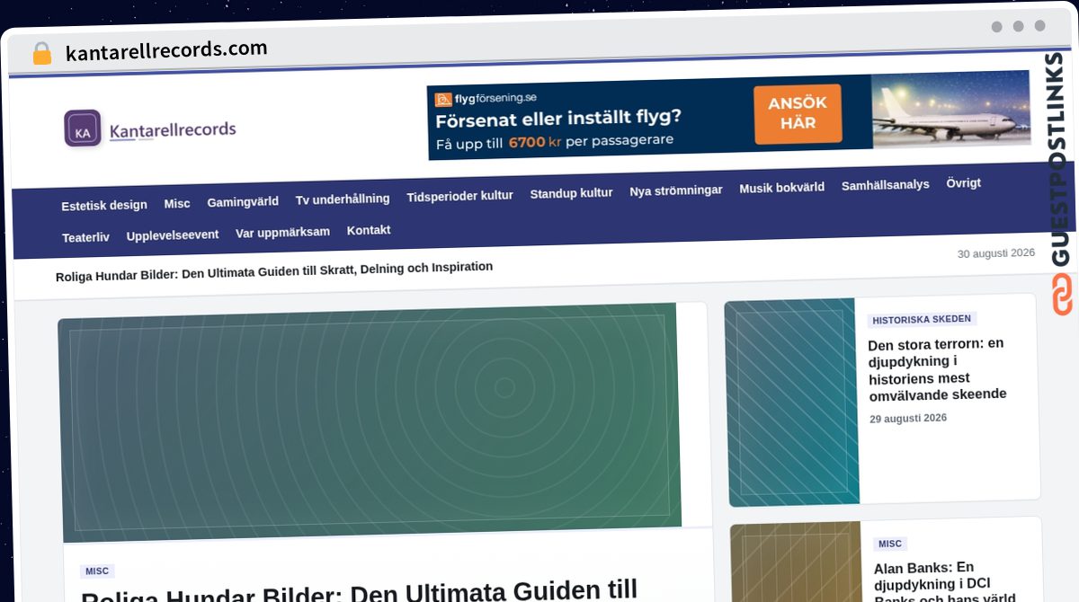Screen dimensions: 1079x602
Task: Open the Roliga Hundar Bilder ticker headline
Action: point(274,270)
